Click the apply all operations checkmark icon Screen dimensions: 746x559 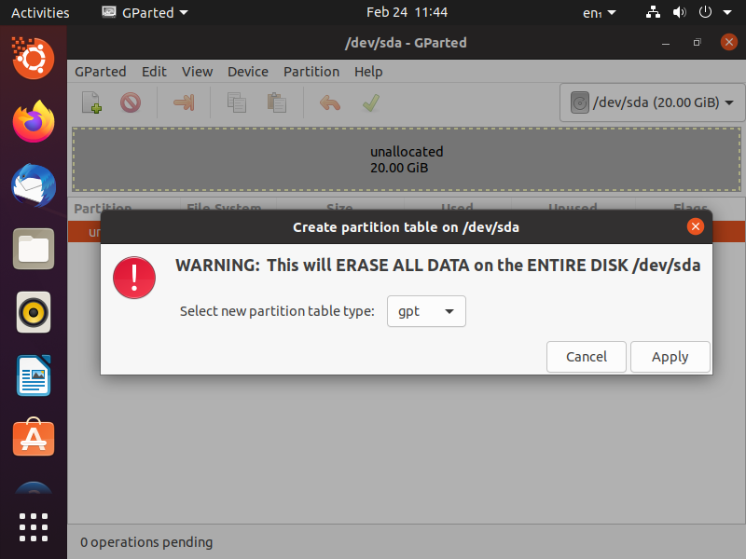pos(370,102)
